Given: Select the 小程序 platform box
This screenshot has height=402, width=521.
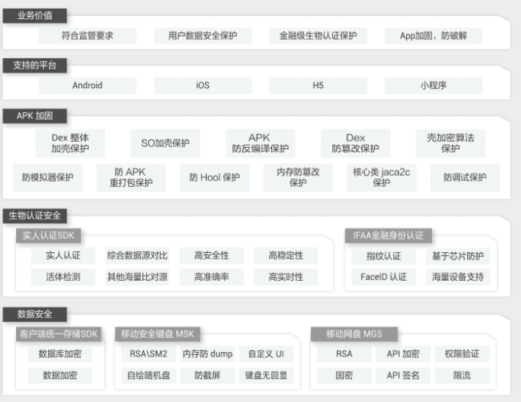Looking at the screenshot, I should coord(434,86).
